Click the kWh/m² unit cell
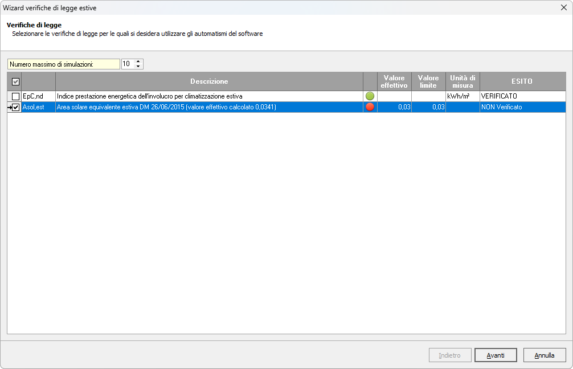The height and width of the screenshot is (369, 573). pyautogui.click(x=463, y=96)
